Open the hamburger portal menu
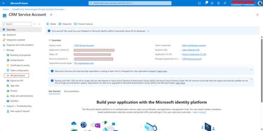 [3, 3]
